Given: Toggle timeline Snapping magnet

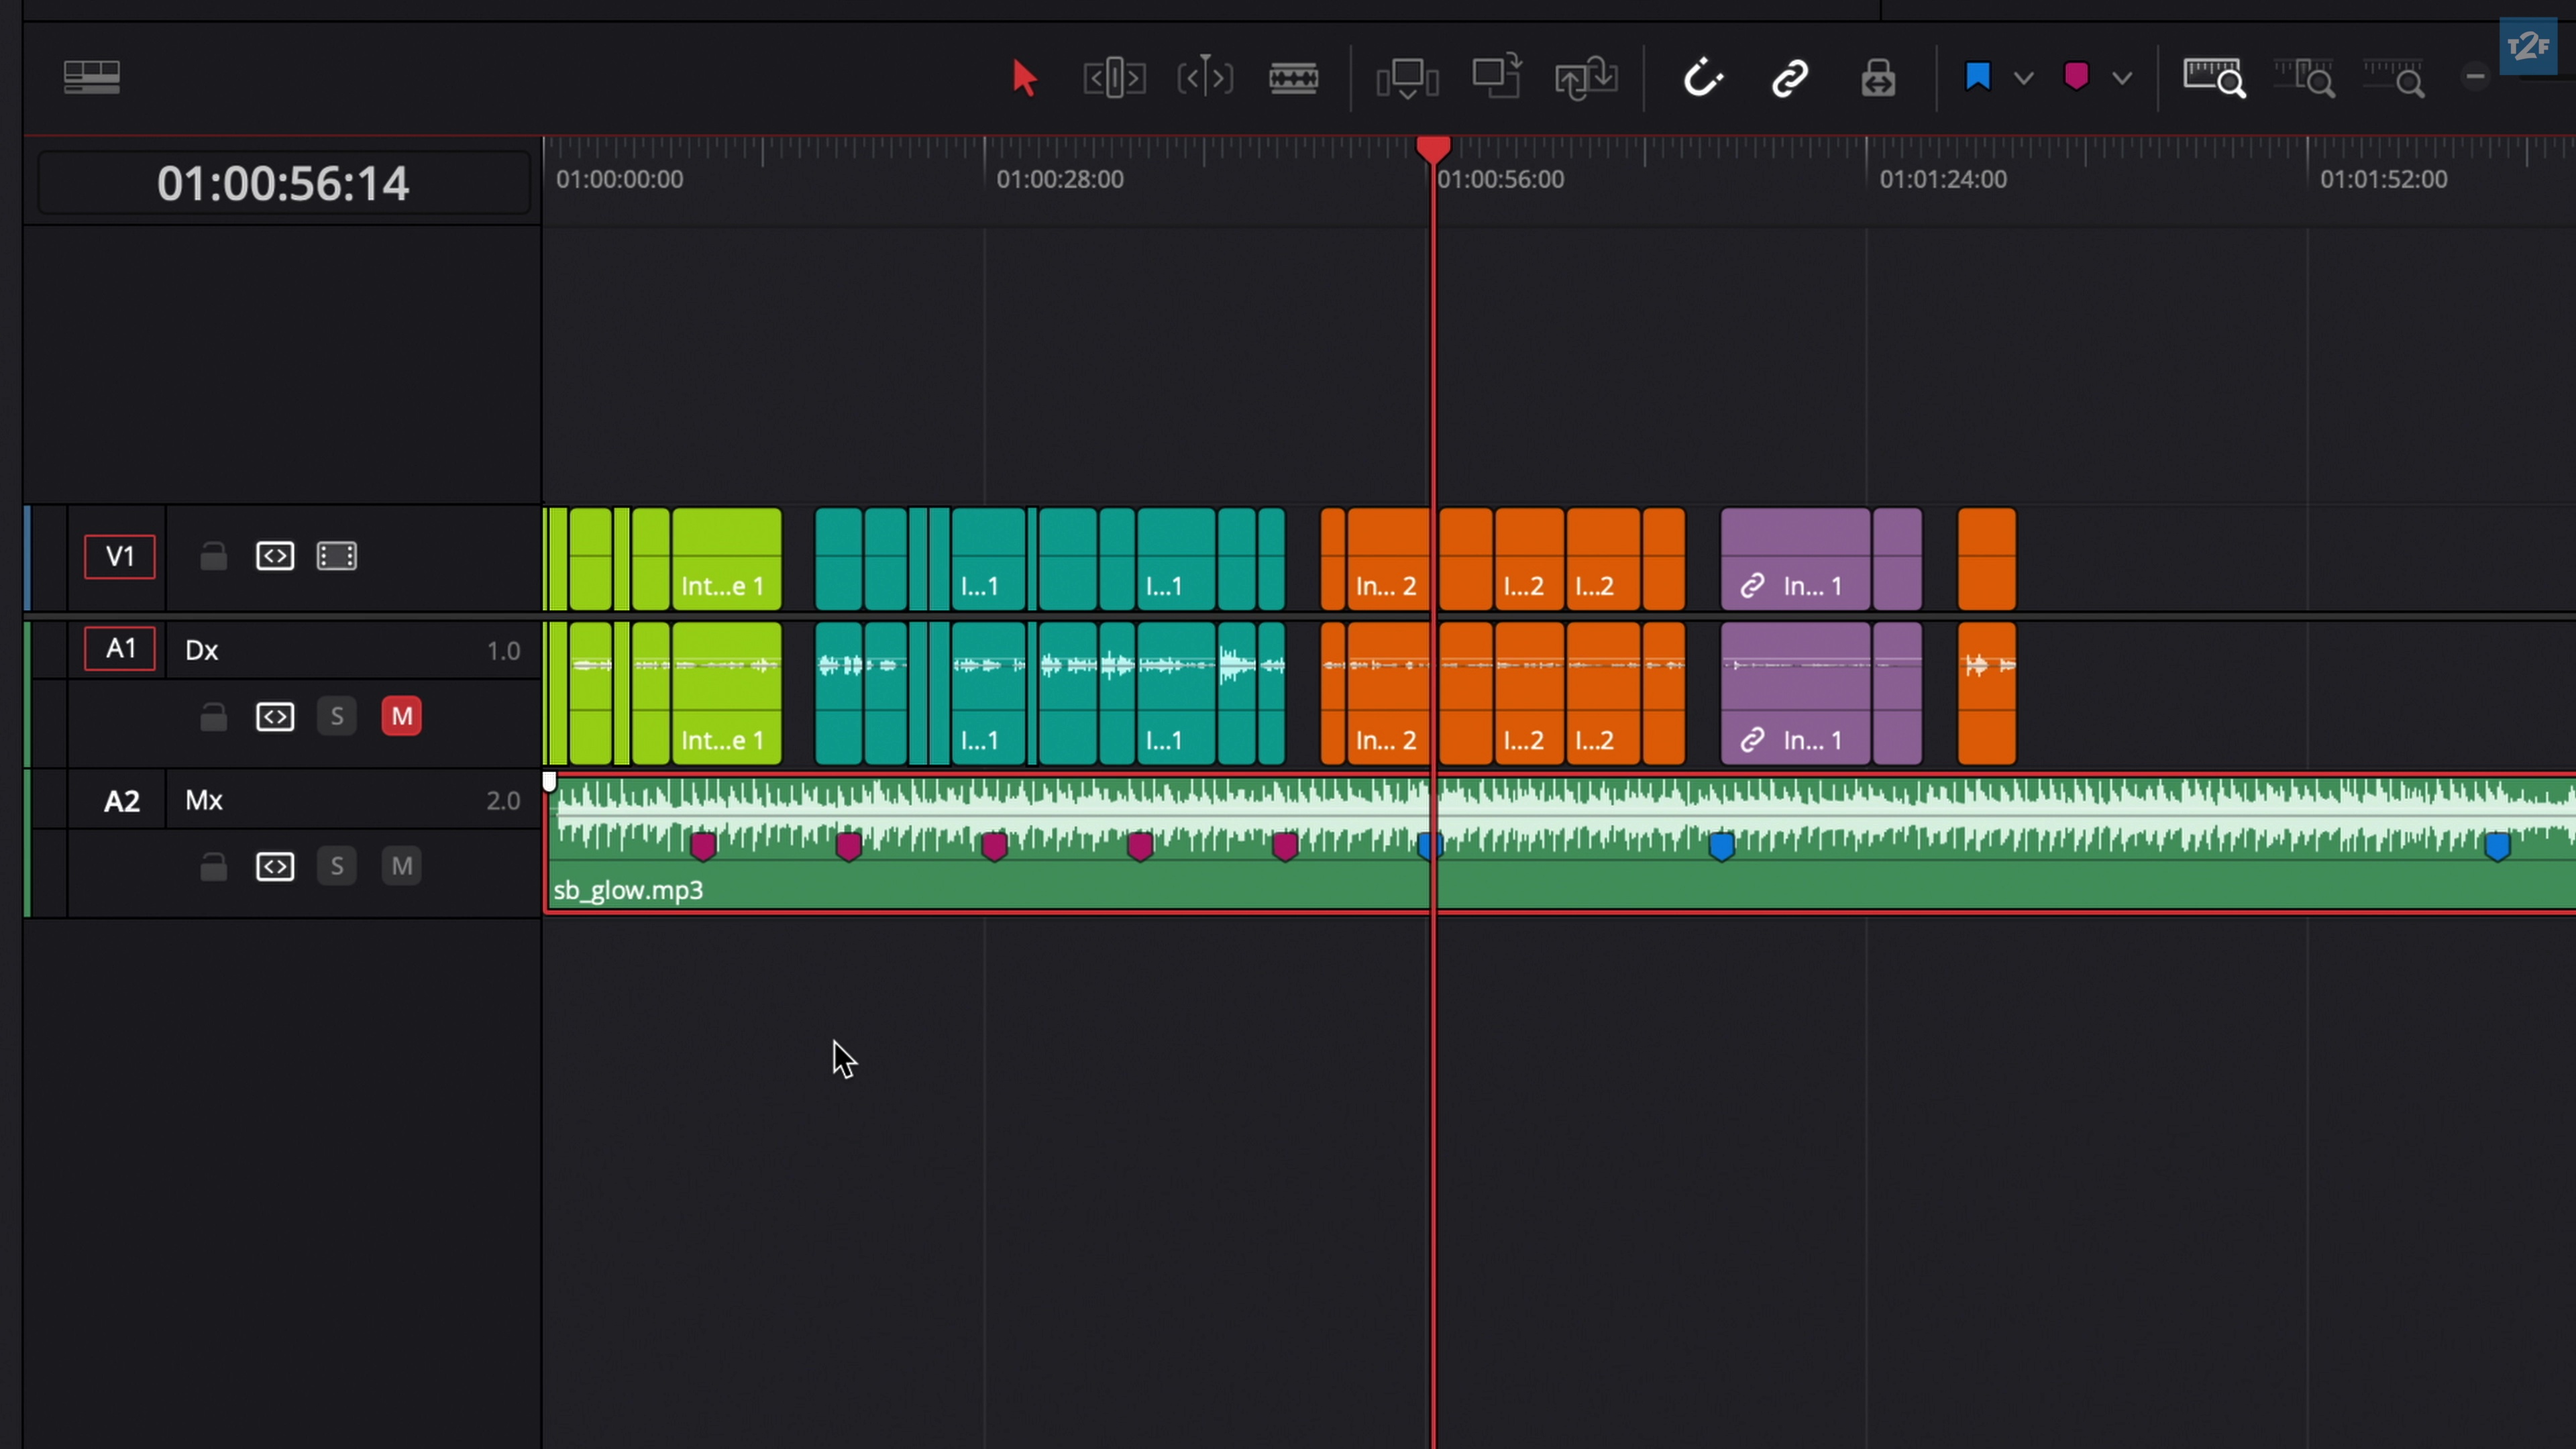Looking at the screenshot, I should click(1702, 77).
